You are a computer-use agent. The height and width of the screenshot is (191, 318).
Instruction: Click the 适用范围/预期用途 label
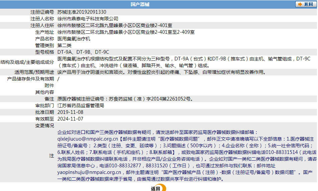(x=34, y=72)
